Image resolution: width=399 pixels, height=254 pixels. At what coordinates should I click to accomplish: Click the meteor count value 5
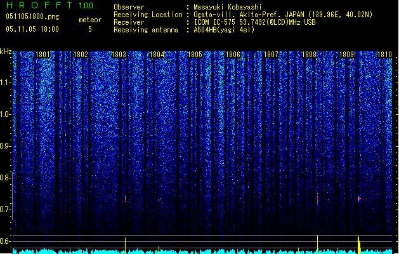[x=90, y=29]
